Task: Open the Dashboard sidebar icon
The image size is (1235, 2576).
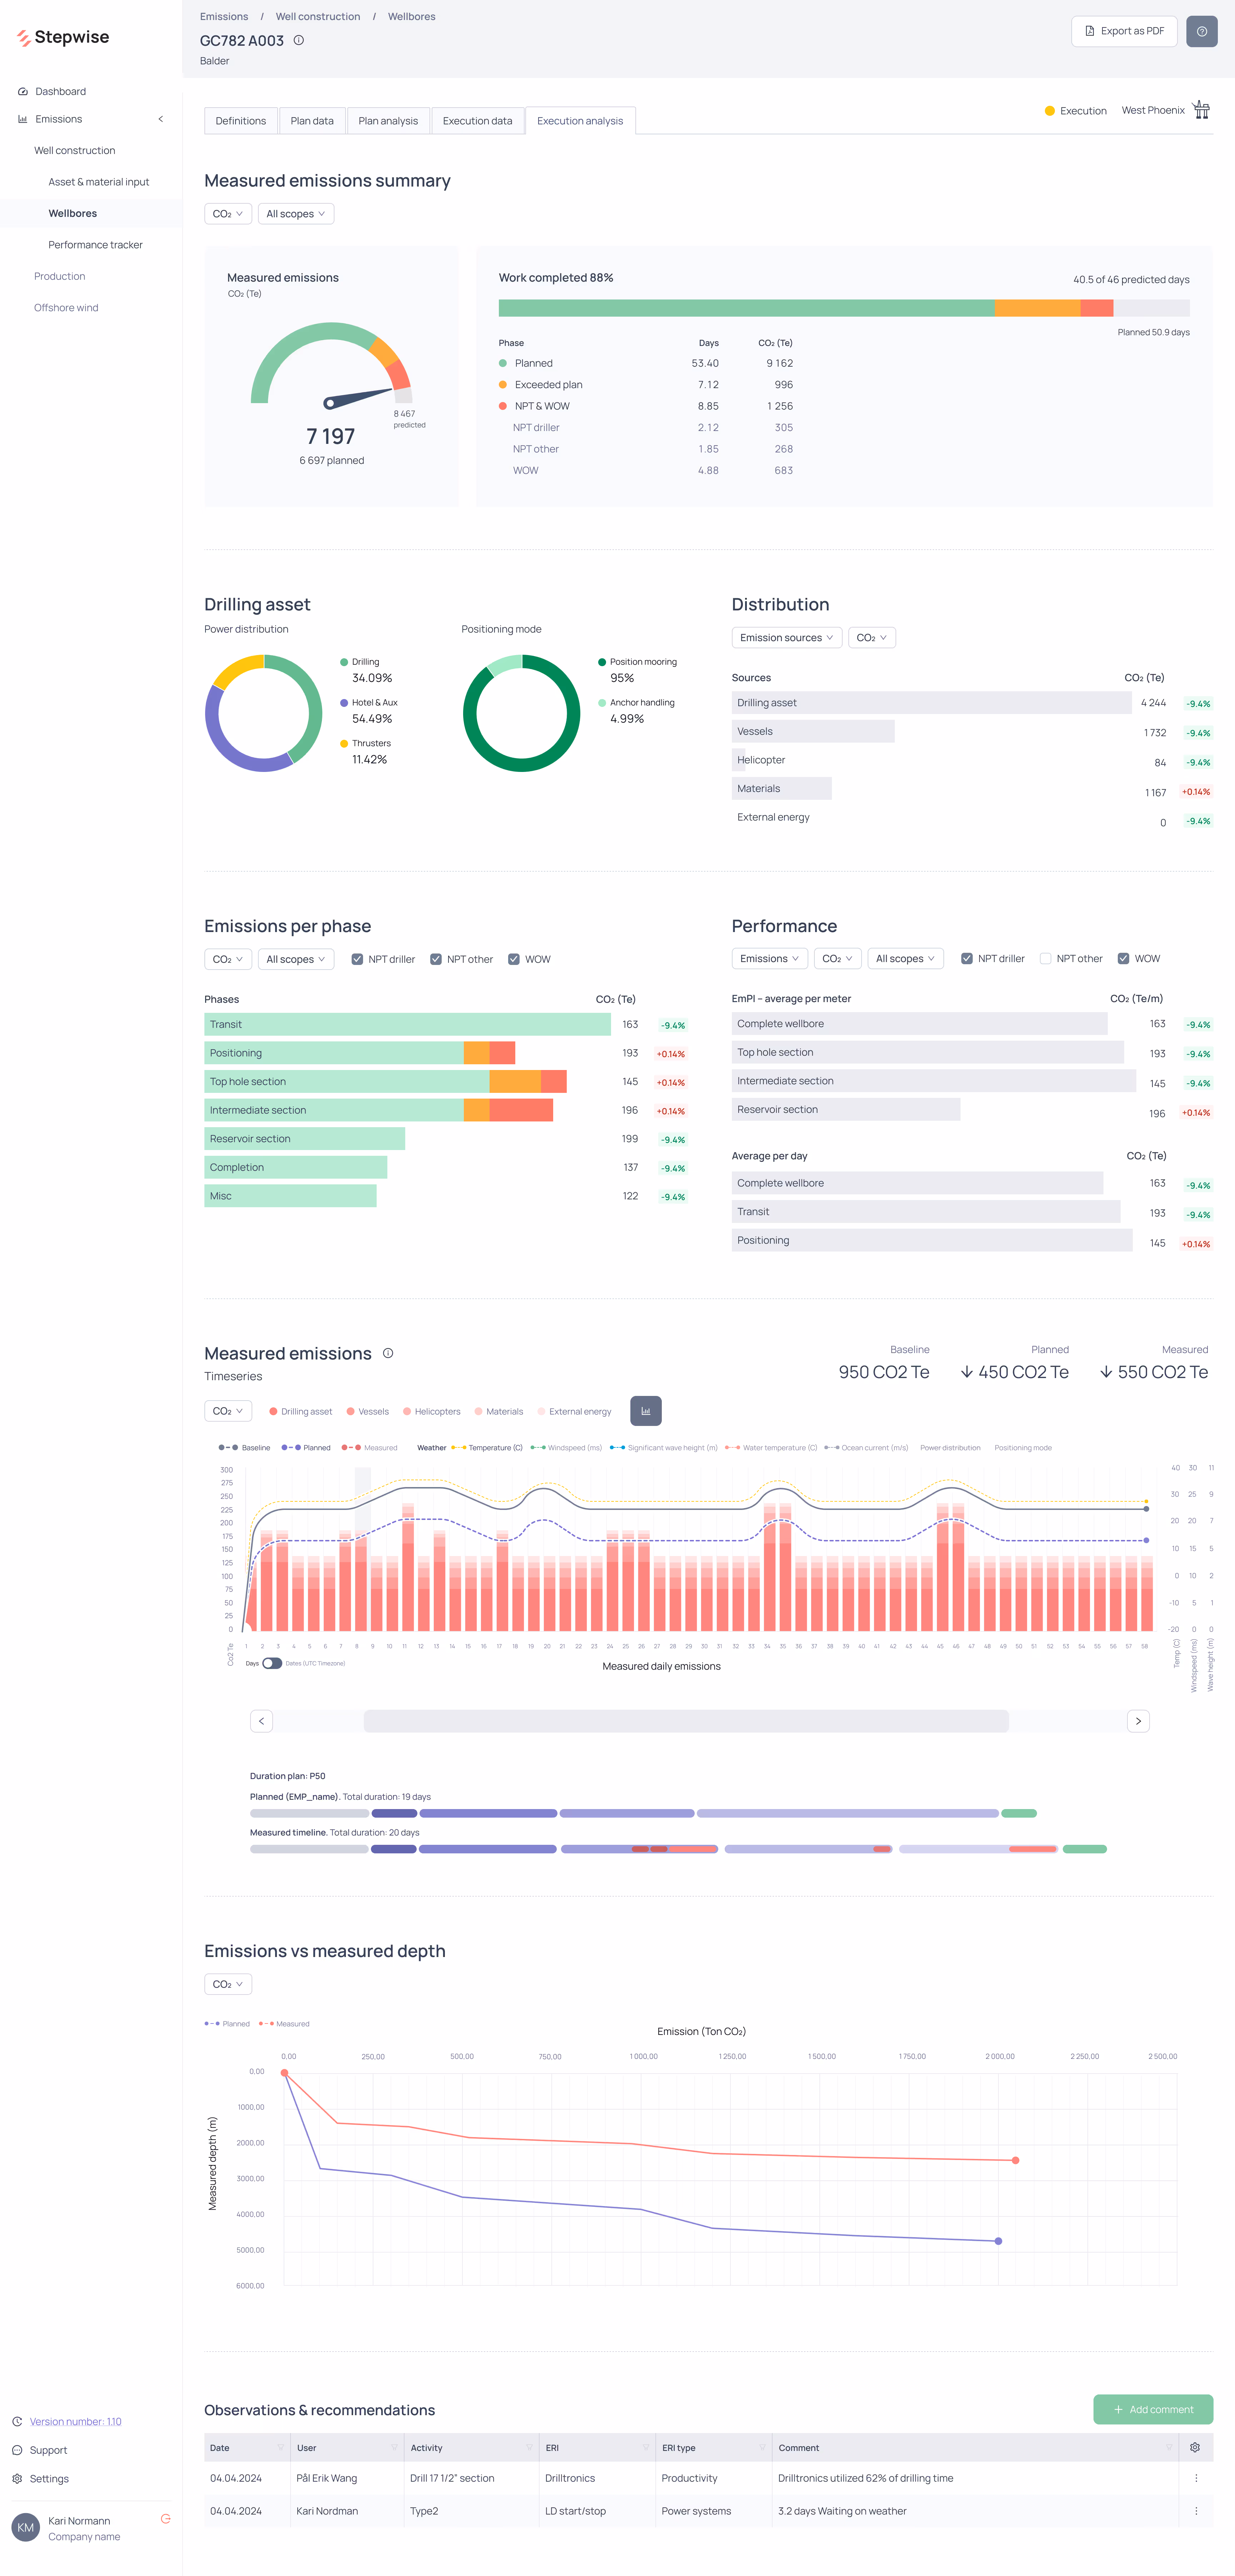Action: click(x=22, y=91)
